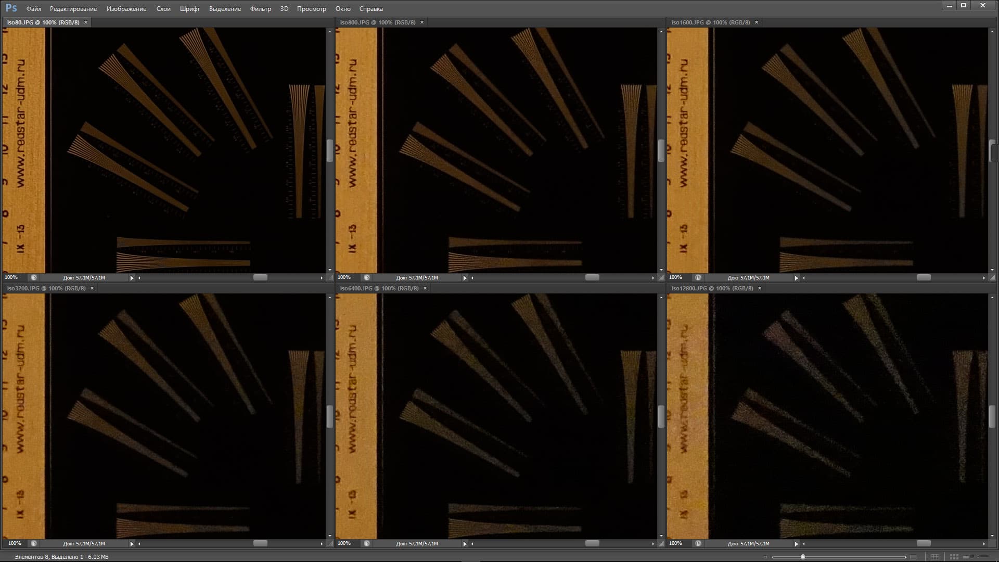Switch to thumbnail grid view in bottom bar

point(954,557)
